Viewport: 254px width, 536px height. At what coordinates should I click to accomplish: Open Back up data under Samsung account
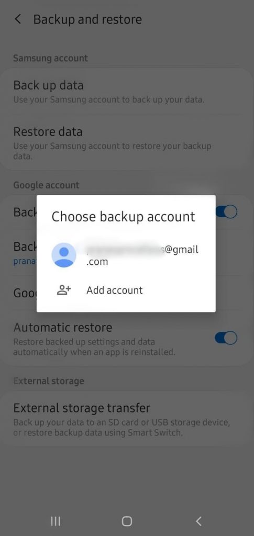click(127, 92)
